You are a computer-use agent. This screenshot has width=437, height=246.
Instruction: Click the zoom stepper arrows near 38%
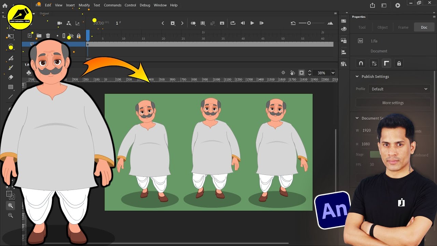click(x=310, y=73)
